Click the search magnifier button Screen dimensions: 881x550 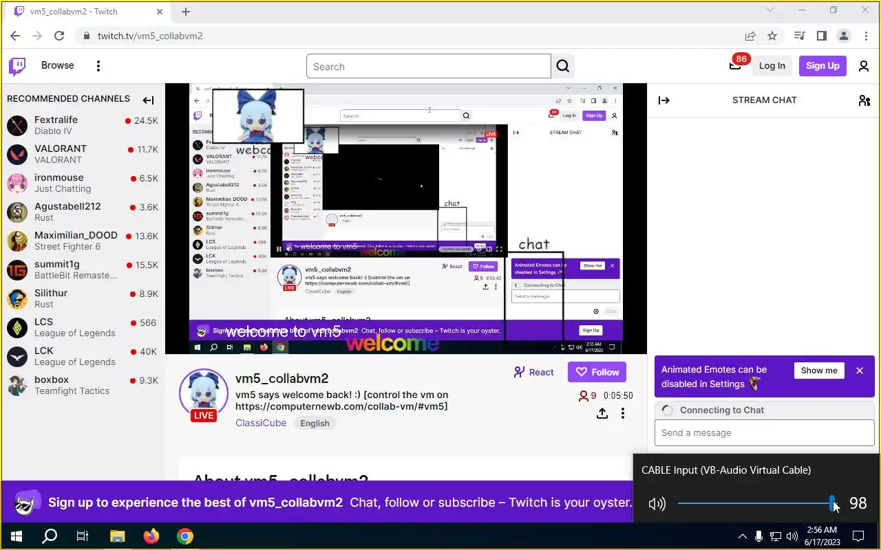(x=563, y=66)
